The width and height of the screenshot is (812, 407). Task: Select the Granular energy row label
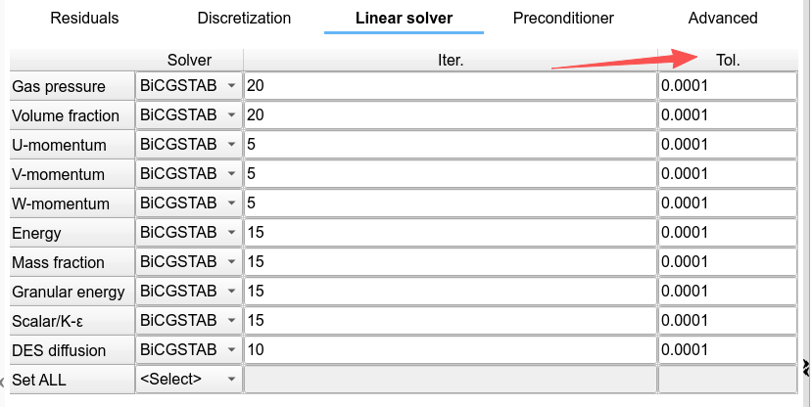[71, 292]
